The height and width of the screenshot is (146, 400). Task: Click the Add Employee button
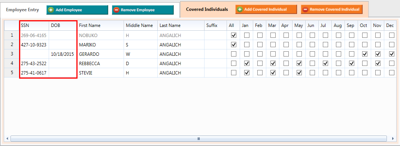77,10
